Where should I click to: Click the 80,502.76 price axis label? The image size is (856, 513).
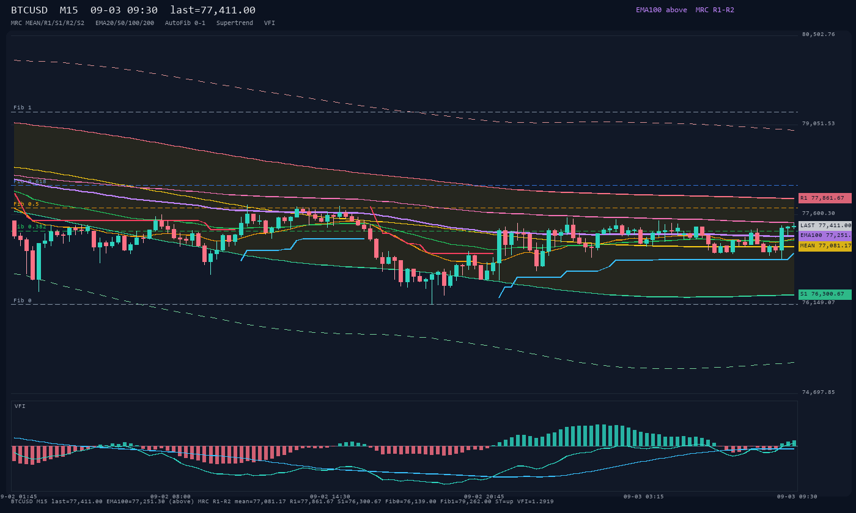pyautogui.click(x=818, y=34)
